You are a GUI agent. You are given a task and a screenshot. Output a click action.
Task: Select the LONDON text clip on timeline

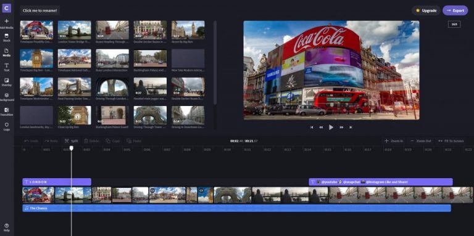pyautogui.click(x=57, y=182)
